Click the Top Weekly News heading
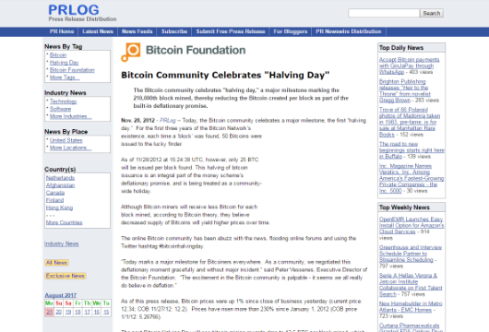Image resolution: width=489 pixels, height=332 pixels. (x=404, y=207)
